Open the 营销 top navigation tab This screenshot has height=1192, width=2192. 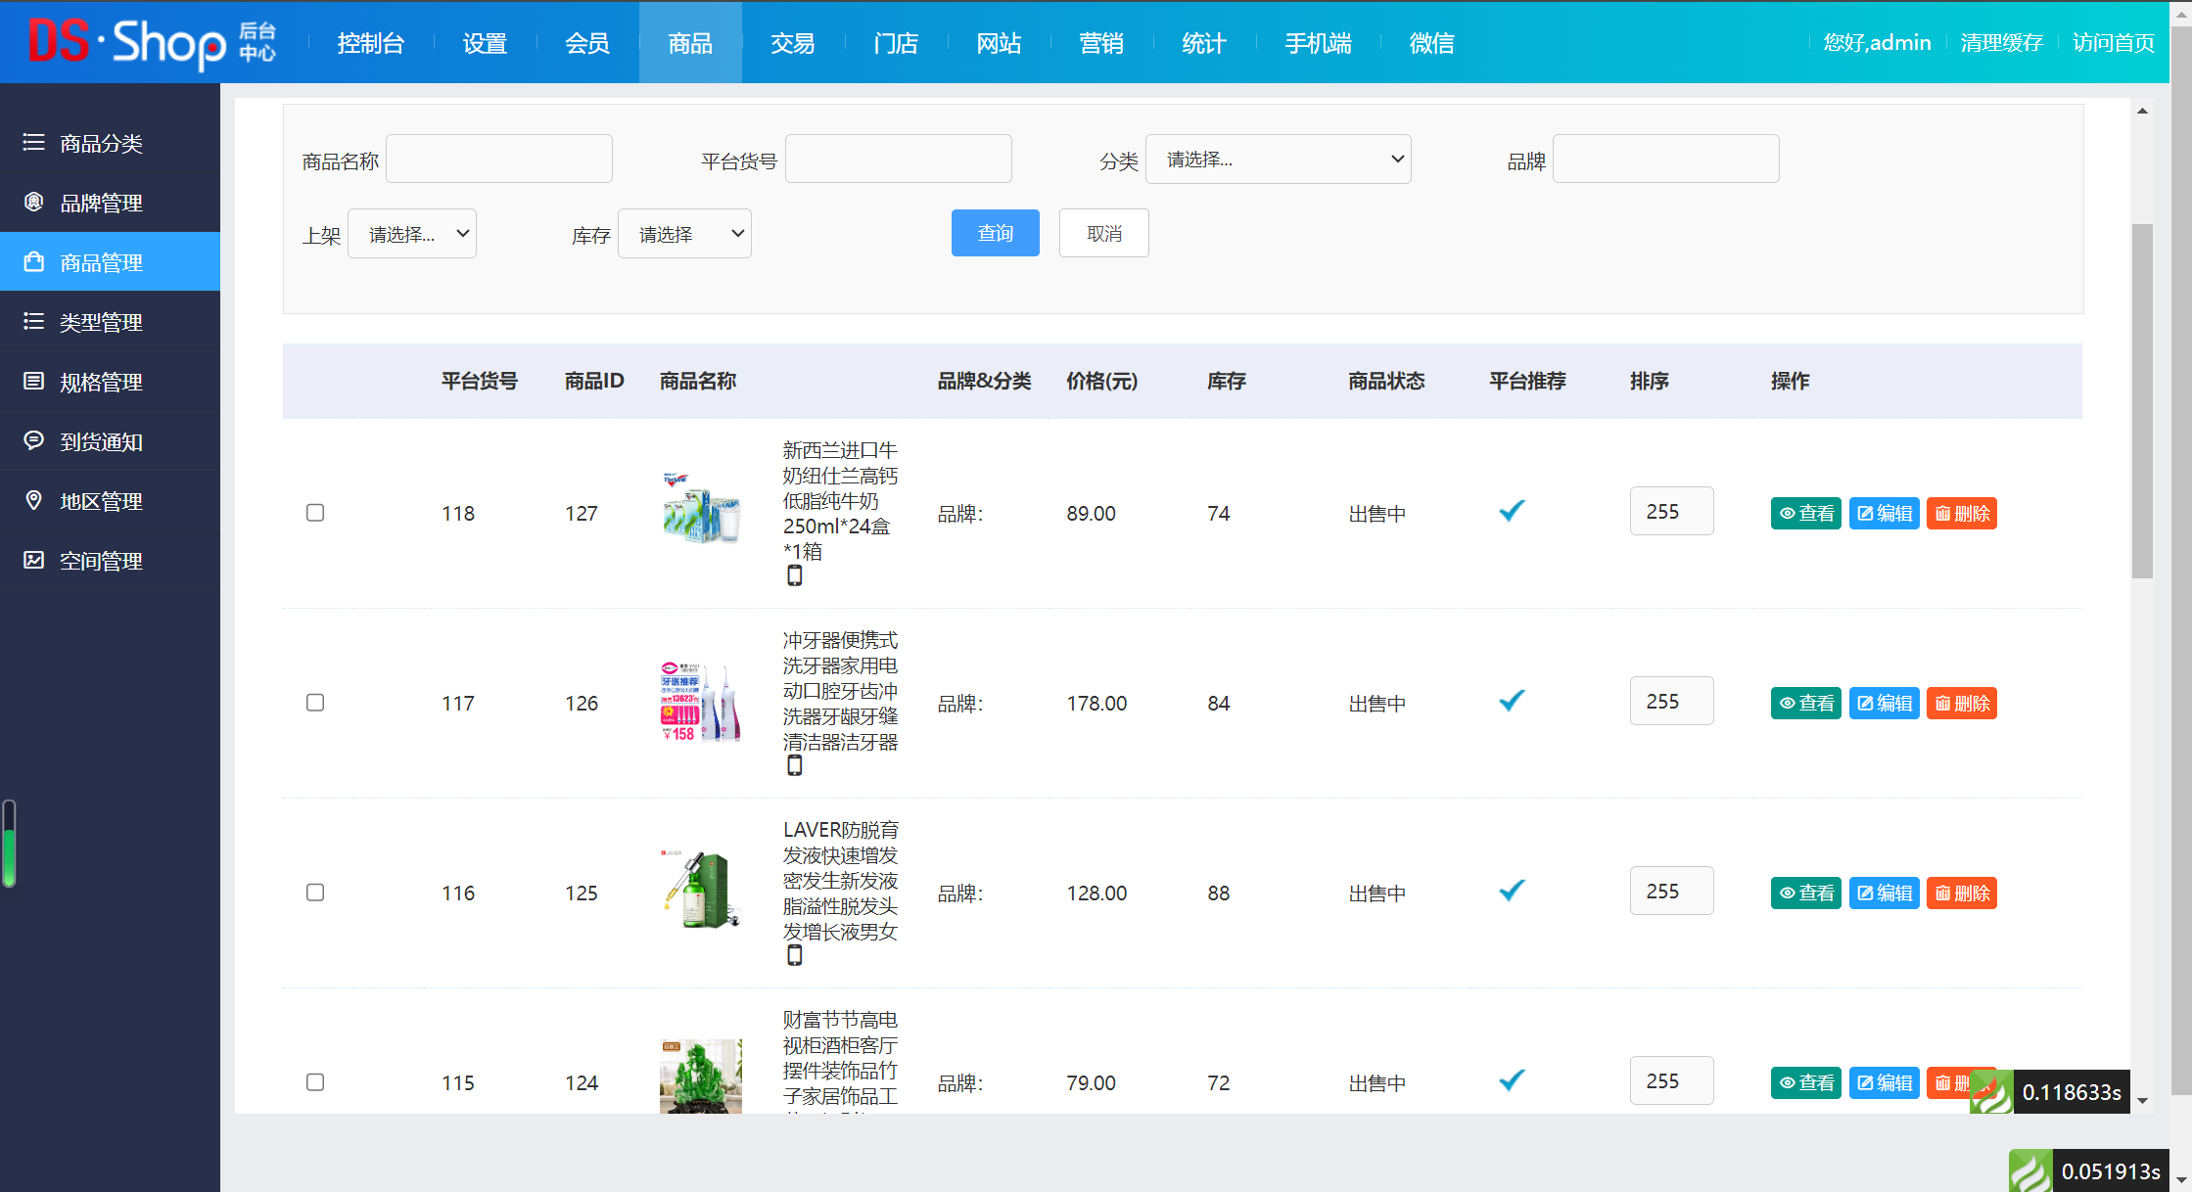coord(1100,43)
